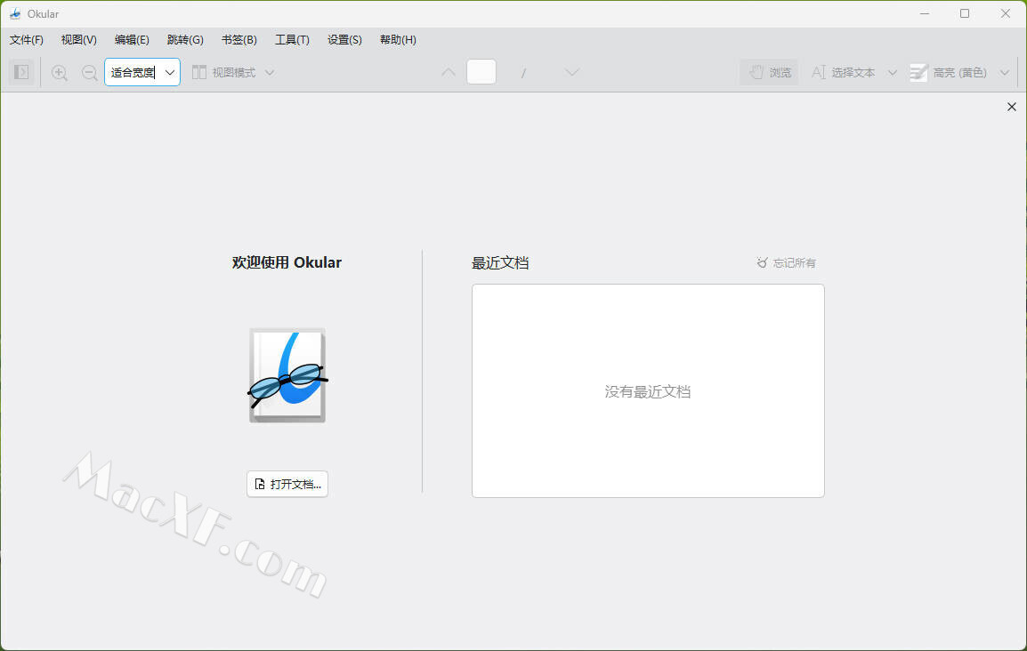Click the zoom out magnifier icon
Image resolution: width=1027 pixels, height=651 pixels.
click(x=90, y=73)
